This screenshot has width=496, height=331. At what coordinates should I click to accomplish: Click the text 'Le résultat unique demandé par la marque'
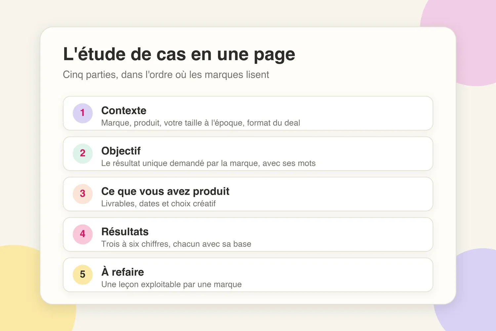click(x=180, y=163)
